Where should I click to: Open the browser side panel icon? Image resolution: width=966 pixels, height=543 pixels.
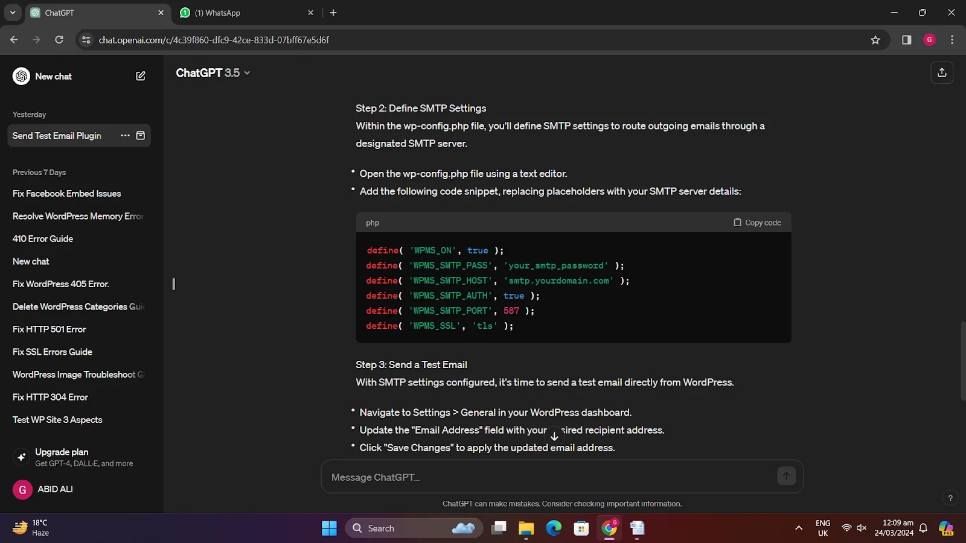point(906,40)
